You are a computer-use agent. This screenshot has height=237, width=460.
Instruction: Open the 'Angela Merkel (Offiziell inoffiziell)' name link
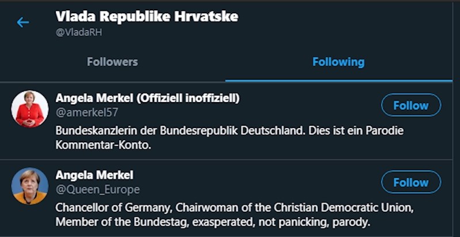(147, 98)
